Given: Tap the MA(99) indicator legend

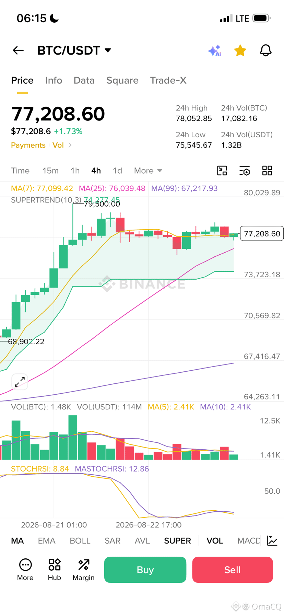Looking at the screenshot, I should tap(185, 188).
